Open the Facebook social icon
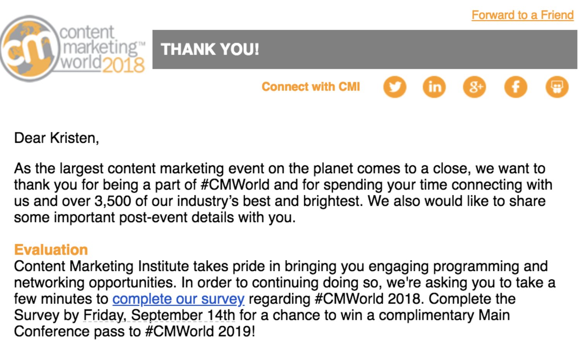Viewport: 586px width, 349px height. click(516, 87)
